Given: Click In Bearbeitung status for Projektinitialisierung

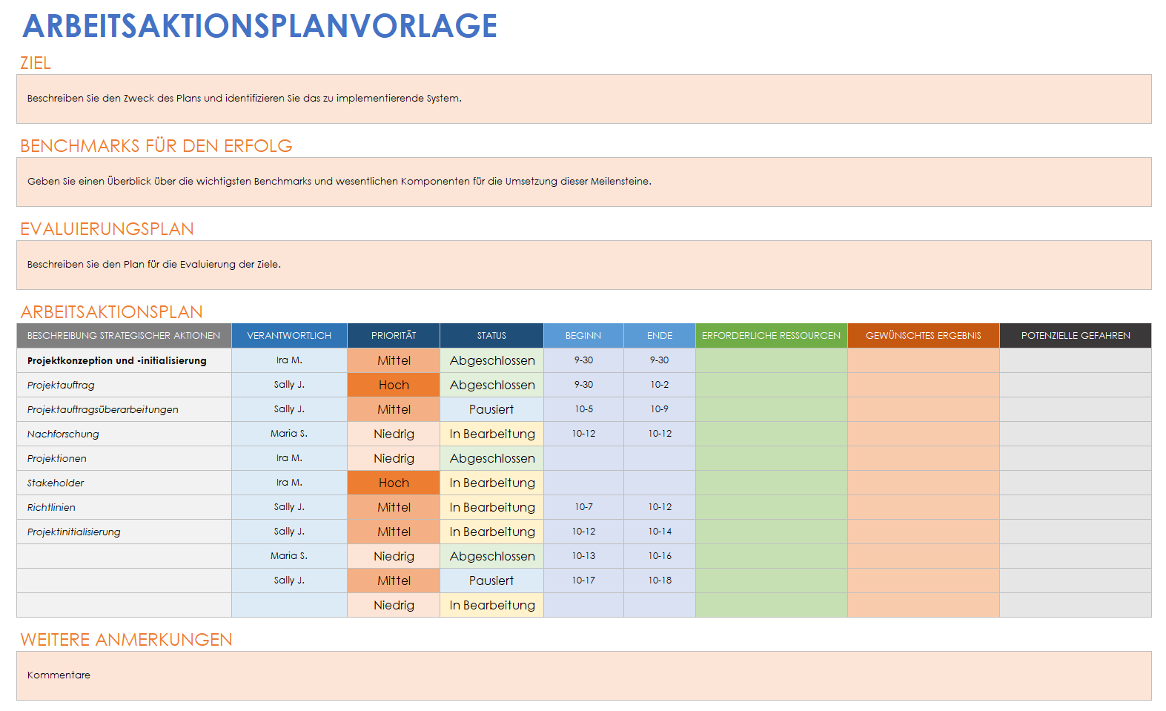Looking at the screenshot, I should point(491,532).
